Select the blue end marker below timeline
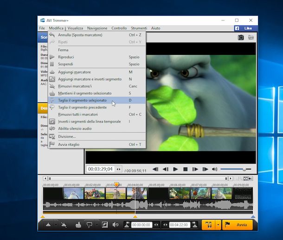The width and height of the screenshot is (283, 240). tap(253, 216)
